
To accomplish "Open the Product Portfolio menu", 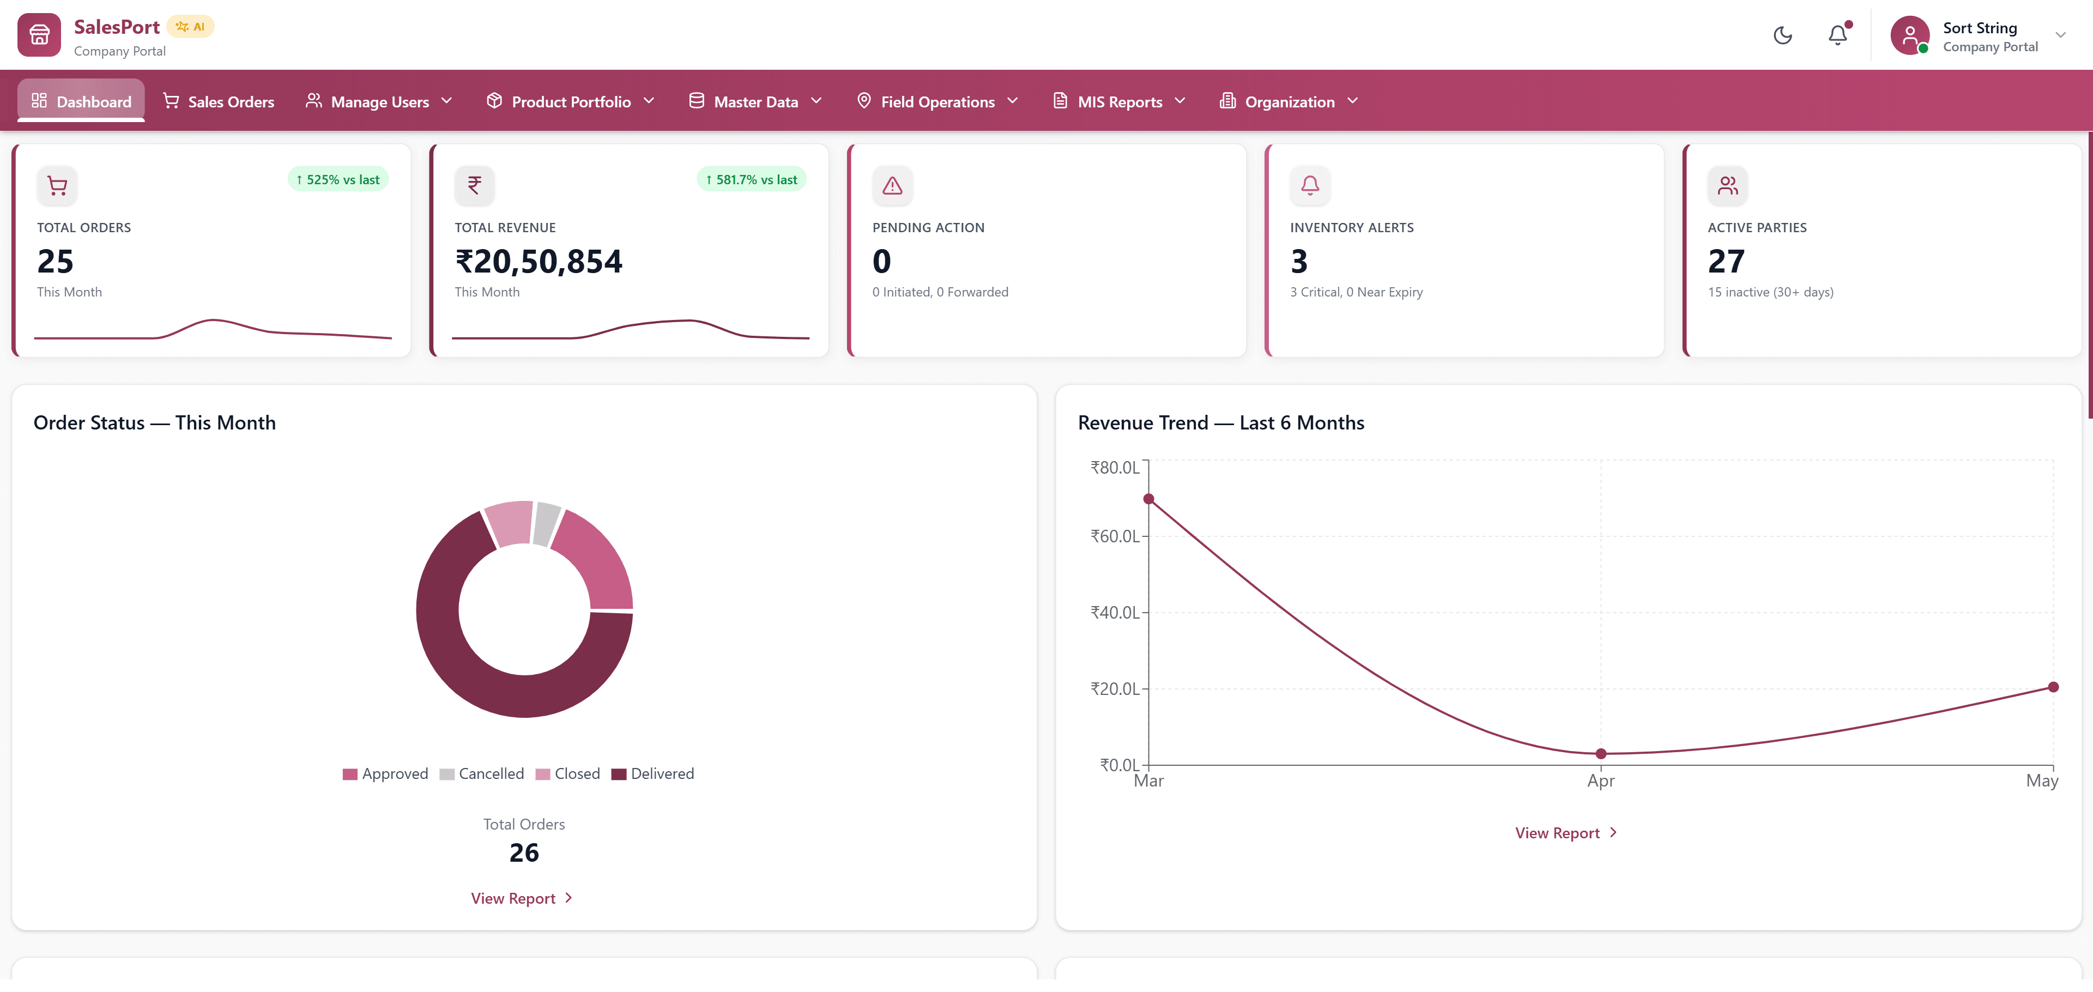I will point(570,101).
